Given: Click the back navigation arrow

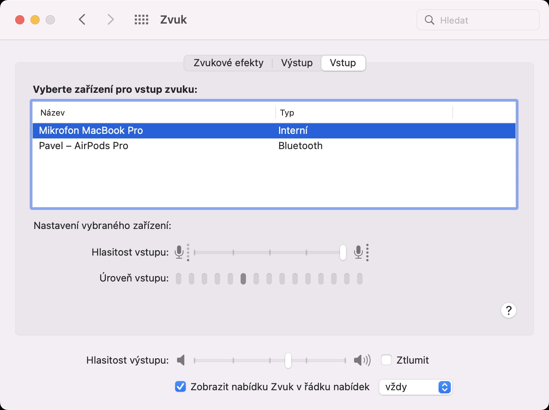Looking at the screenshot, I should [82, 19].
